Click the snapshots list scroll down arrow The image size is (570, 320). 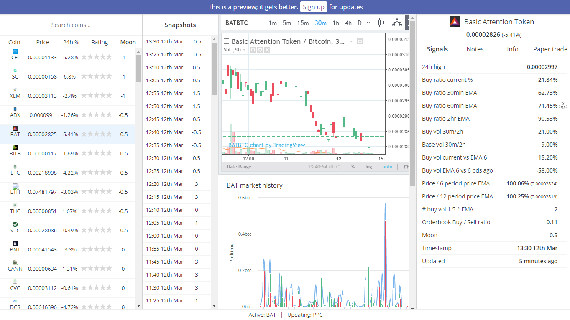pyautogui.click(x=214, y=306)
